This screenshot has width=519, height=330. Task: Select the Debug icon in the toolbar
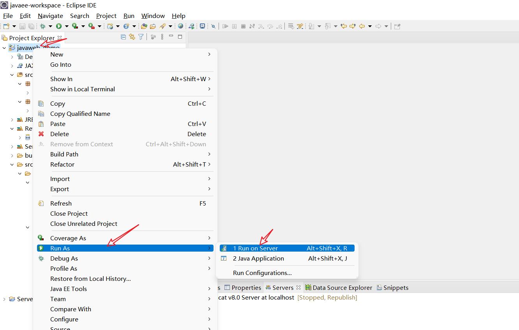43,26
